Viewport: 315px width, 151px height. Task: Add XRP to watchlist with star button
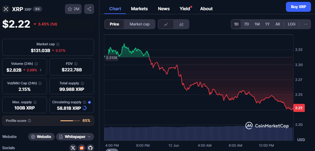tap(73, 9)
